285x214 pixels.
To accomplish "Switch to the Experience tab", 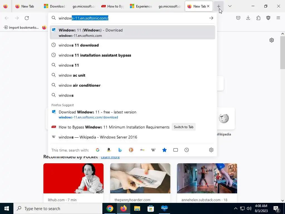I will click(x=141, y=6).
